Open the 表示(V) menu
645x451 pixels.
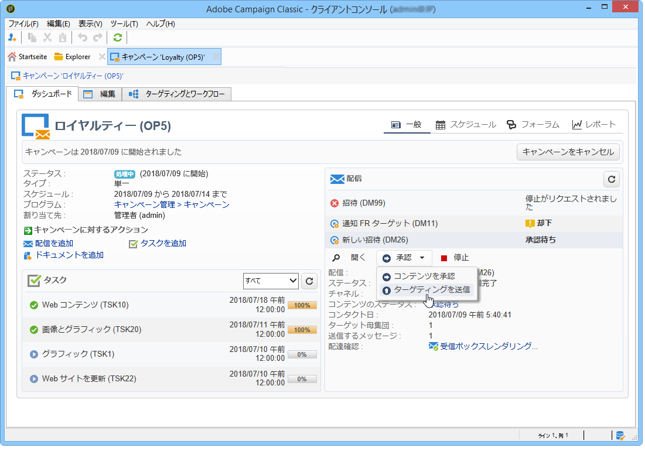click(90, 24)
